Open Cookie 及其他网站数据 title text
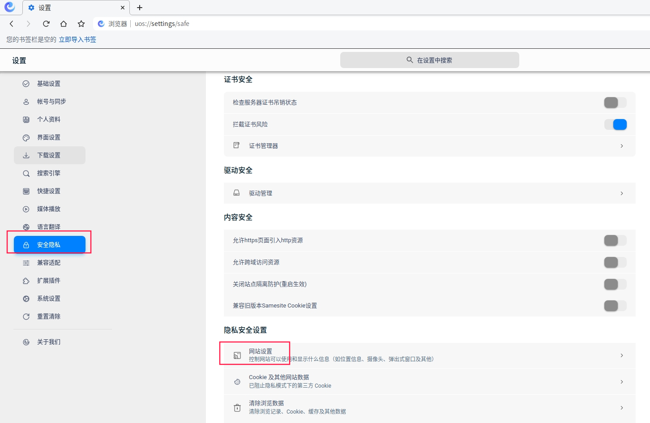The width and height of the screenshot is (650, 423). 279,377
